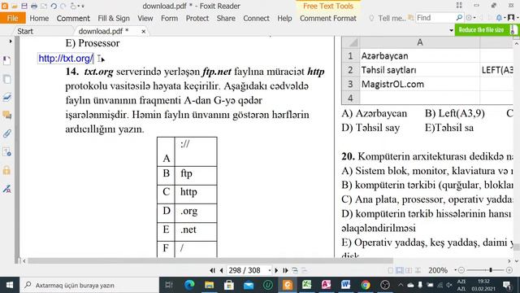
Task: Open a file from the quick access toolbar
Action: coord(15,6)
